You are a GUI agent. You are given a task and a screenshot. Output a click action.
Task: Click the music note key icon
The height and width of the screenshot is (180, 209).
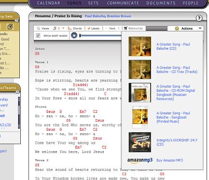point(55,28)
